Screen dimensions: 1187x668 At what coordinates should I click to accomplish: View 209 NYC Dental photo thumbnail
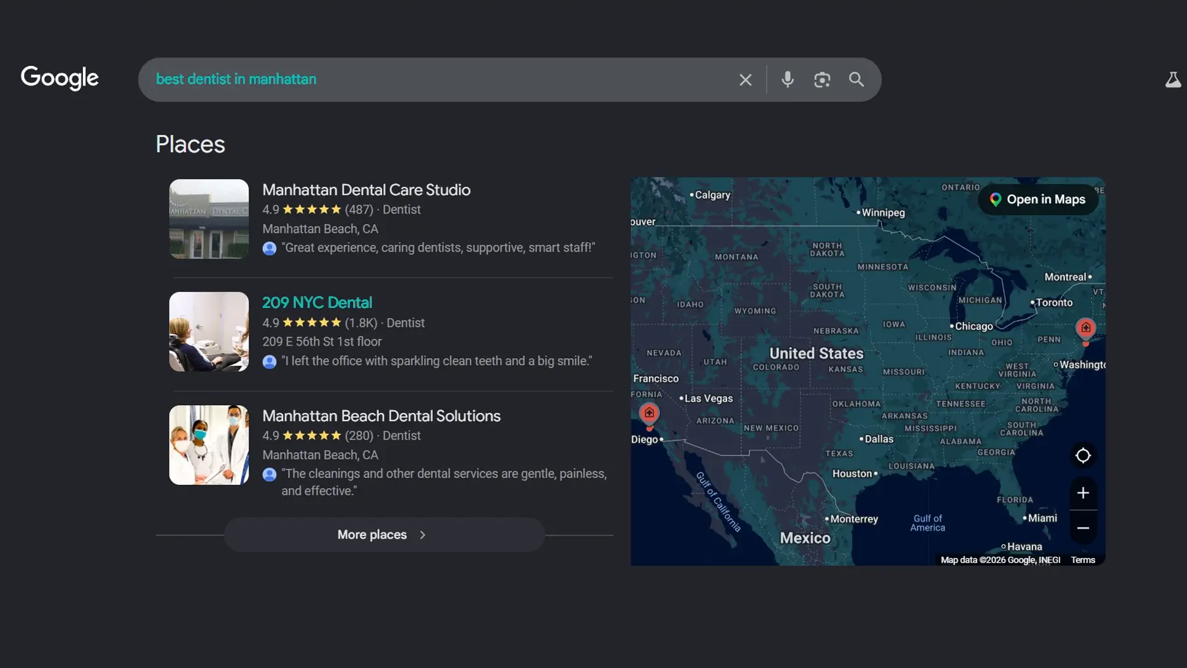point(209,332)
